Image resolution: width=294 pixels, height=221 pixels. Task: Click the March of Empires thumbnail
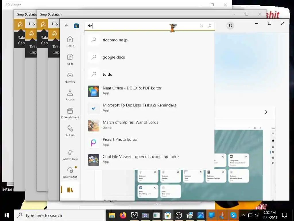(x=94, y=125)
